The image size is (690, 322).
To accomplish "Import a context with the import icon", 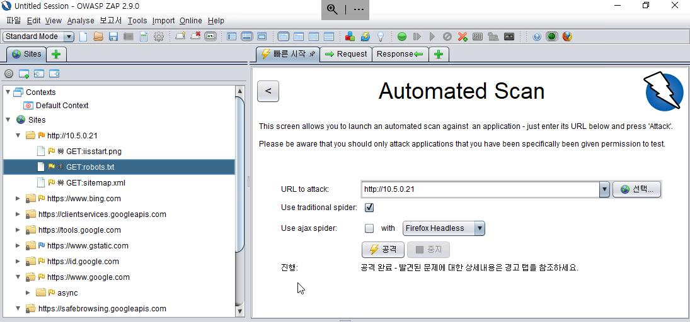I will click(39, 74).
